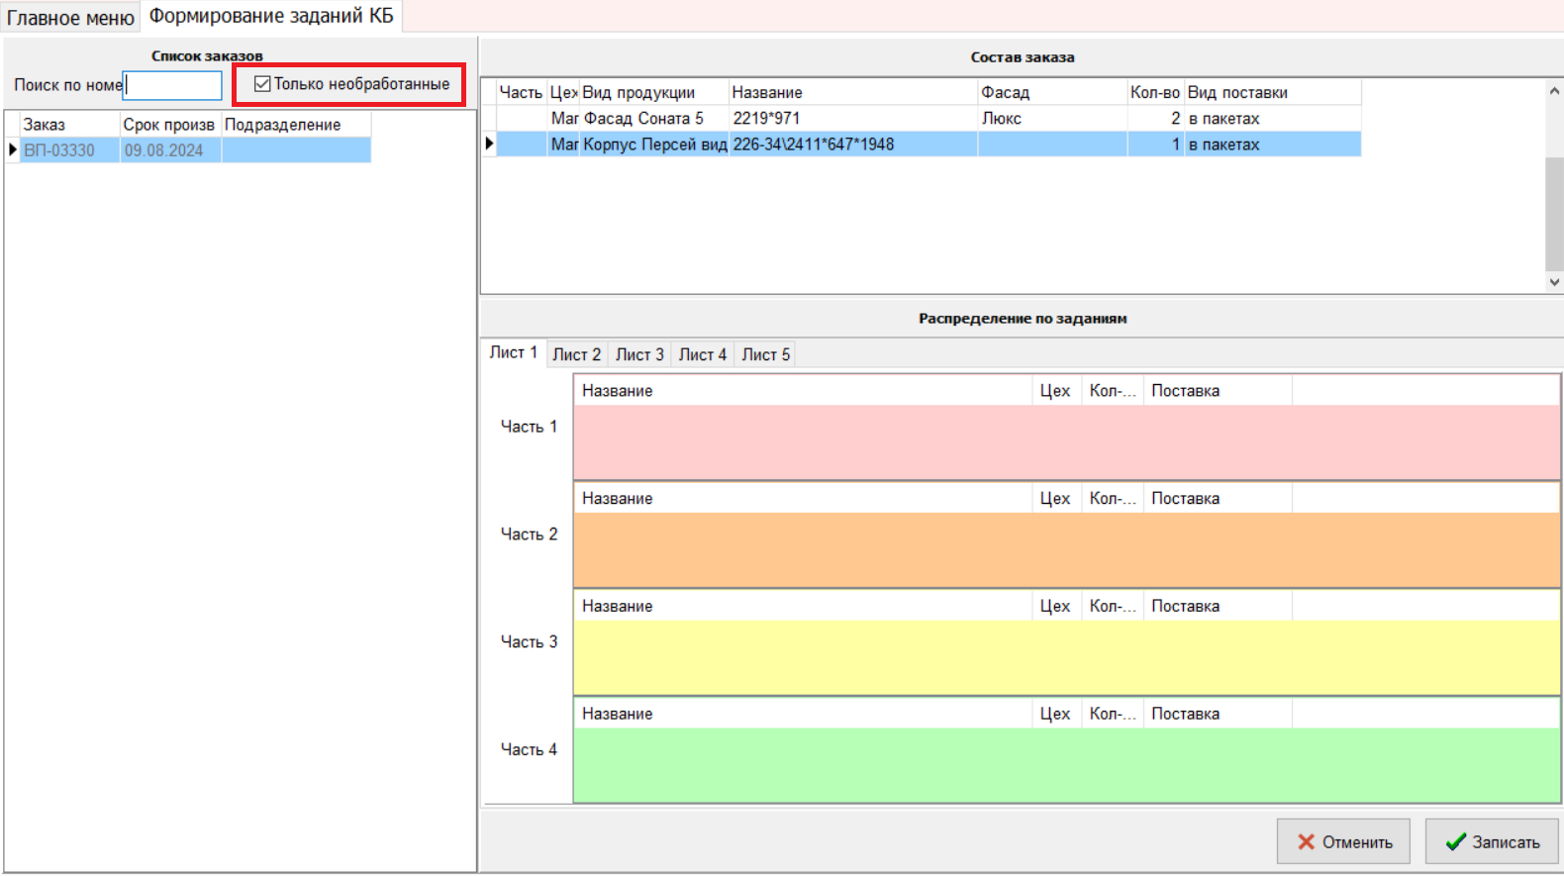Select the 'Фасад Соната 5' row
1564x876 pixels.
pos(643,119)
